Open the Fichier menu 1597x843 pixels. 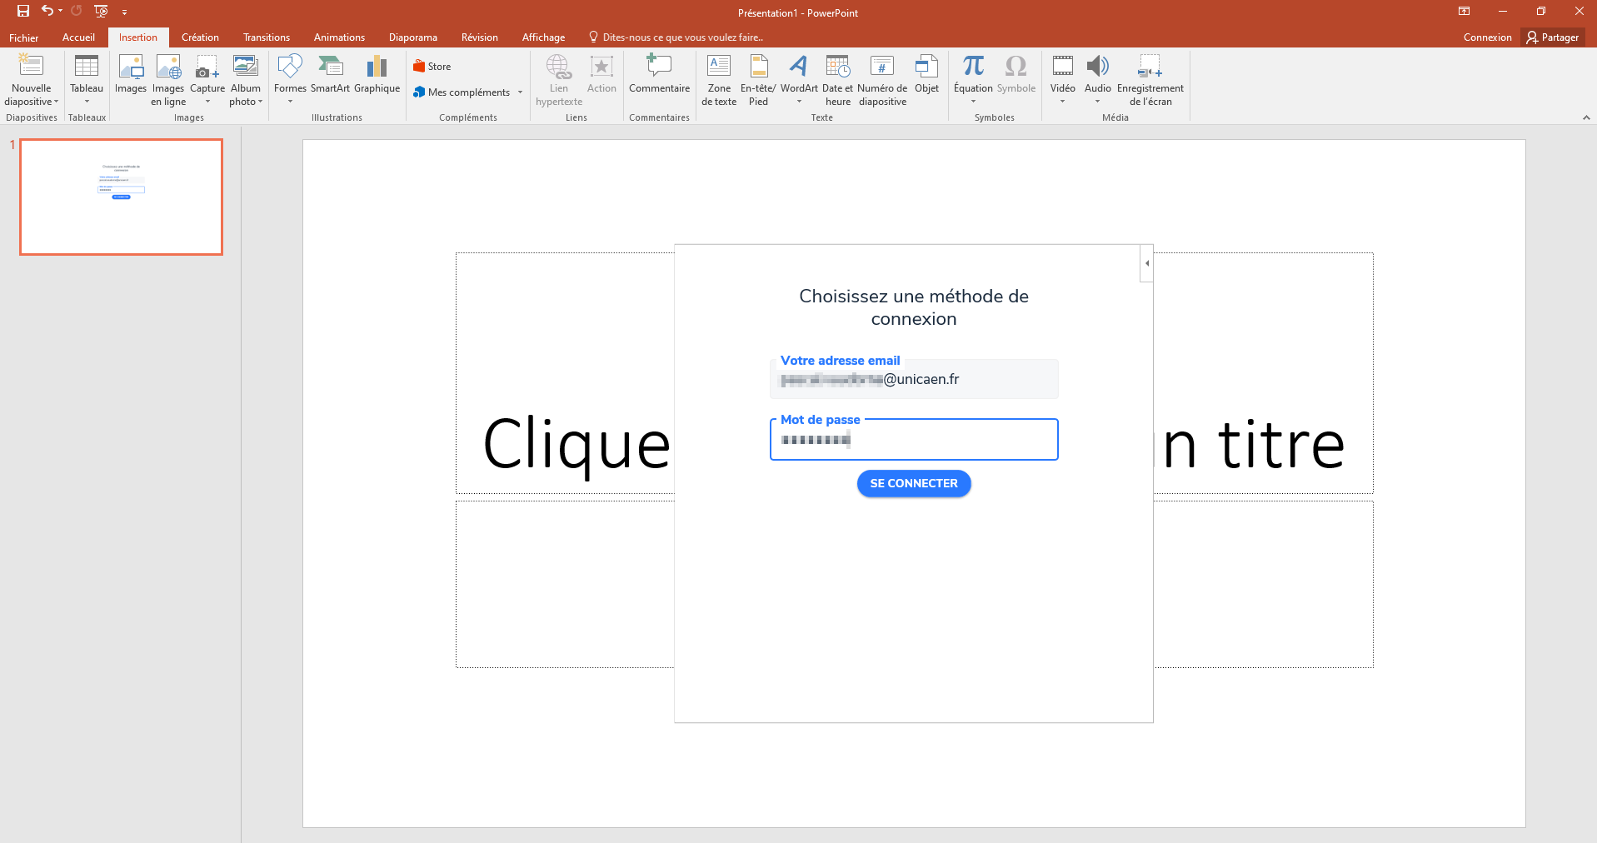(24, 37)
